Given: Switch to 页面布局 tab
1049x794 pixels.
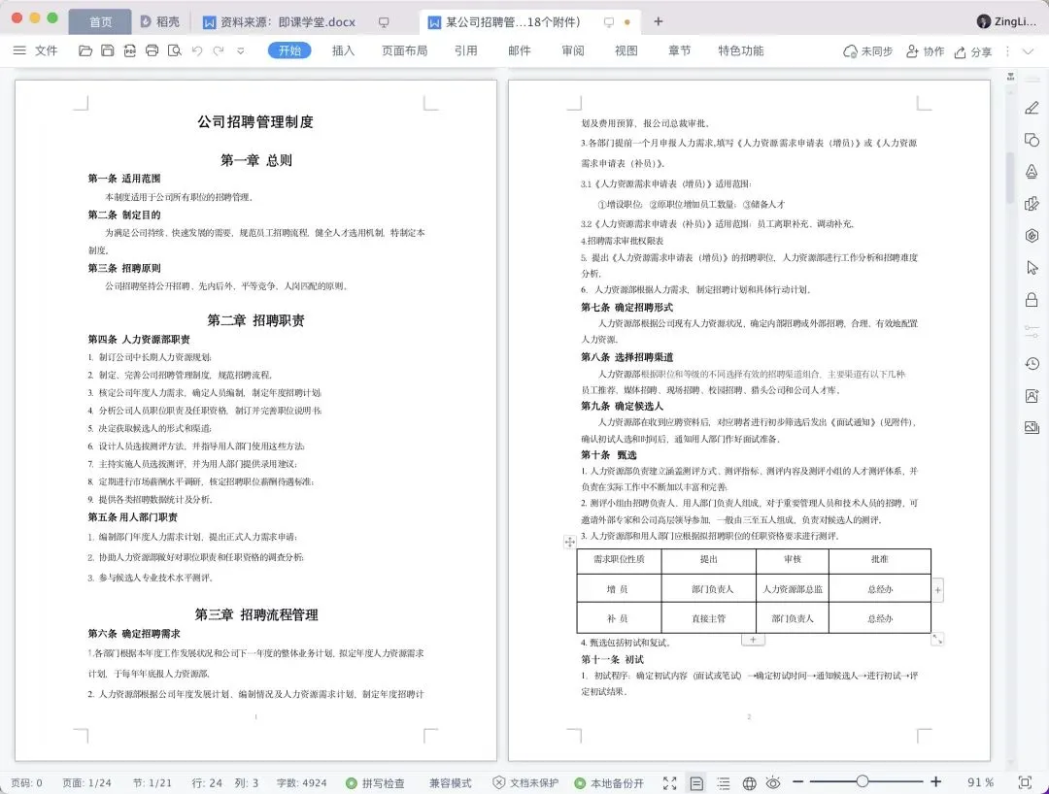Looking at the screenshot, I should (404, 50).
